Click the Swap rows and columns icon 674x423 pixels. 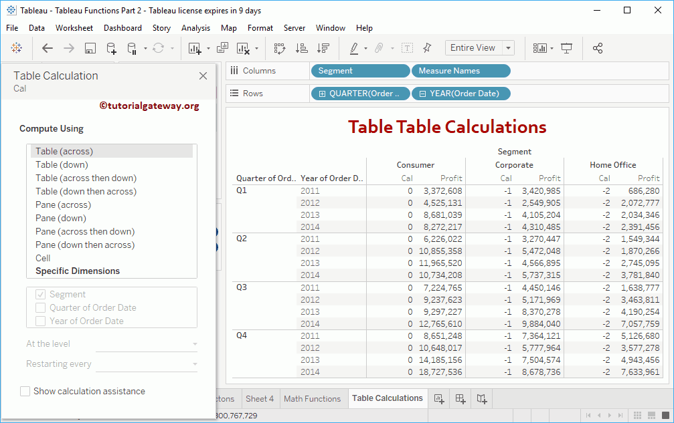click(x=280, y=48)
